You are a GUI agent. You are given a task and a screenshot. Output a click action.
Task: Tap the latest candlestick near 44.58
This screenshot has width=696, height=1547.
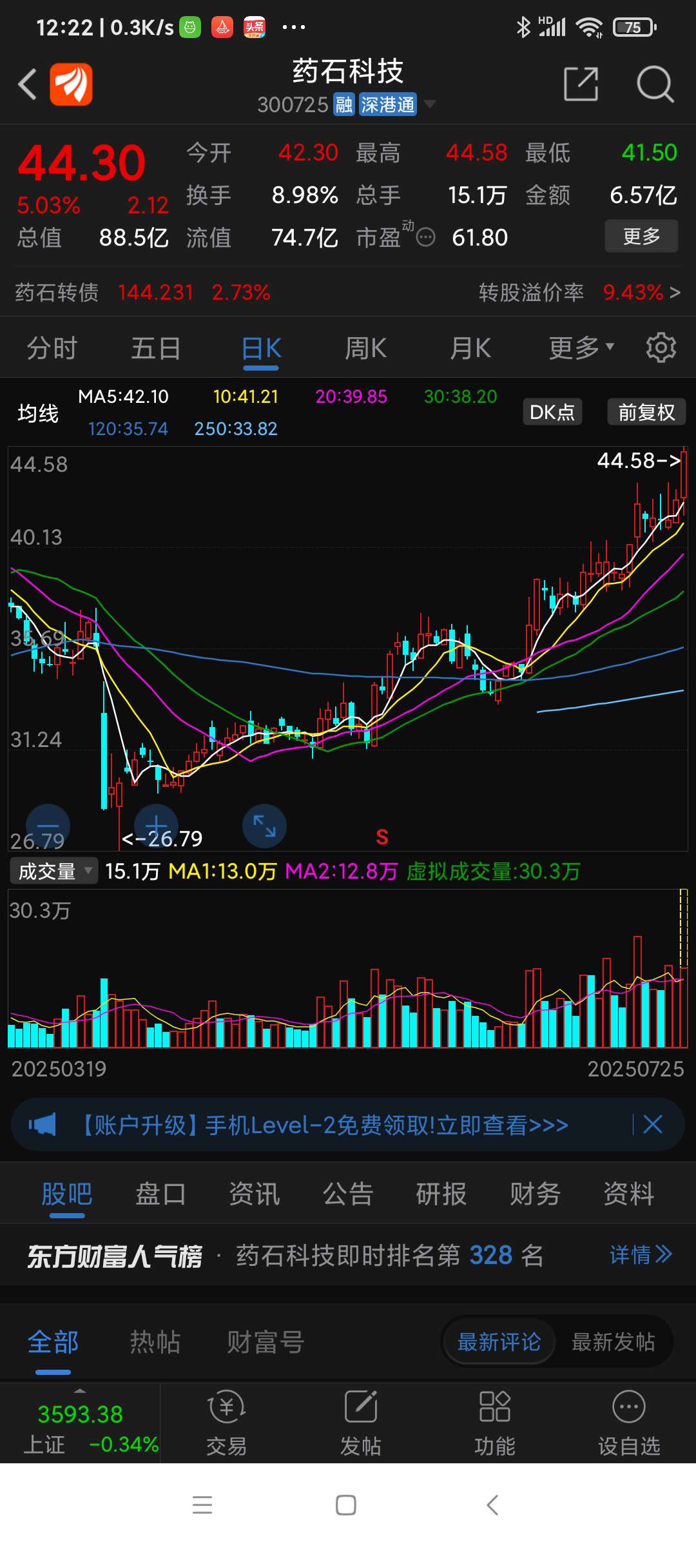point(683,474)
